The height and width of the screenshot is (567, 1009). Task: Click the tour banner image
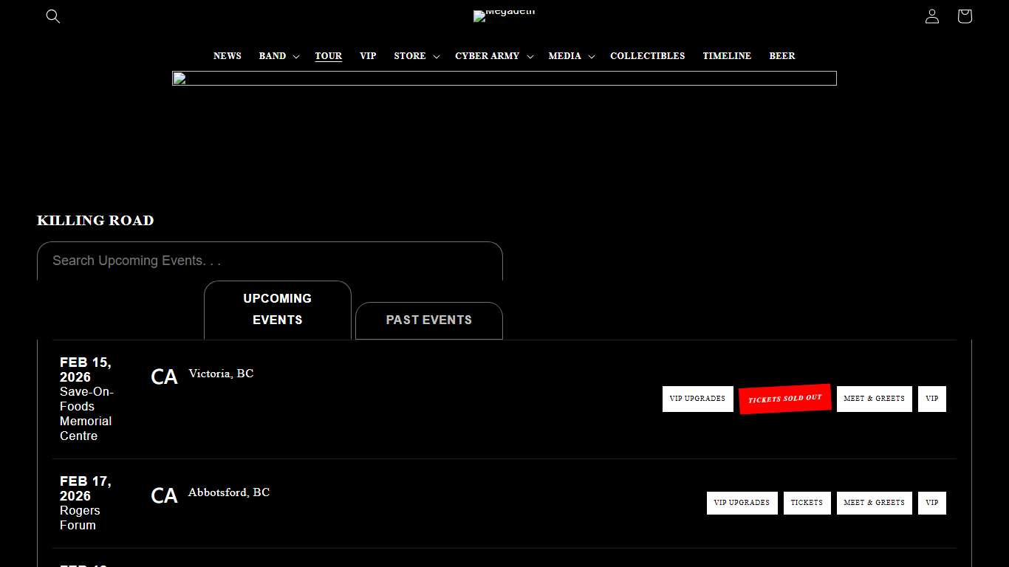click(x=504, y=78)
